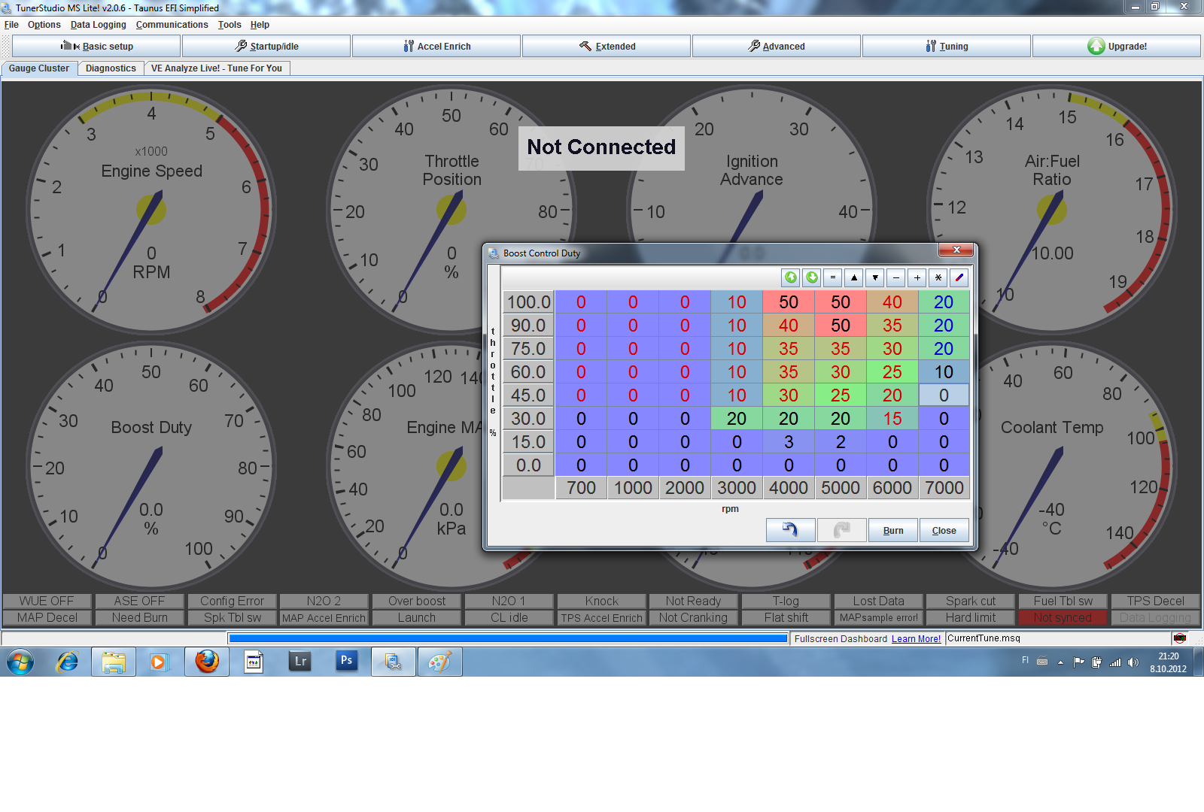Click the plus button in table toolbar
Viewport: 1204px width, 812px height.
click(917, 277)
